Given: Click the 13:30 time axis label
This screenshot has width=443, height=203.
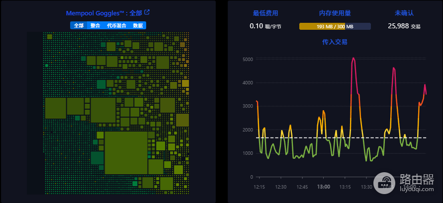Looking at the screenshot, I should click(x=366, y=187).
